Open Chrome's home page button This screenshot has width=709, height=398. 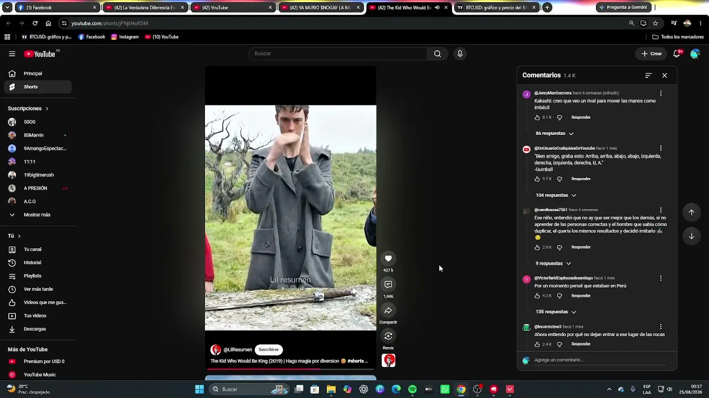tap(48, 23)
